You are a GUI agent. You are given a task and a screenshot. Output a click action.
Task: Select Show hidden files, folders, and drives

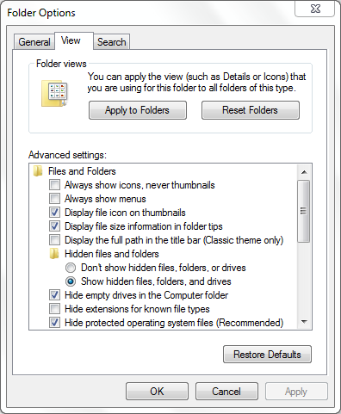coord(71,281)
